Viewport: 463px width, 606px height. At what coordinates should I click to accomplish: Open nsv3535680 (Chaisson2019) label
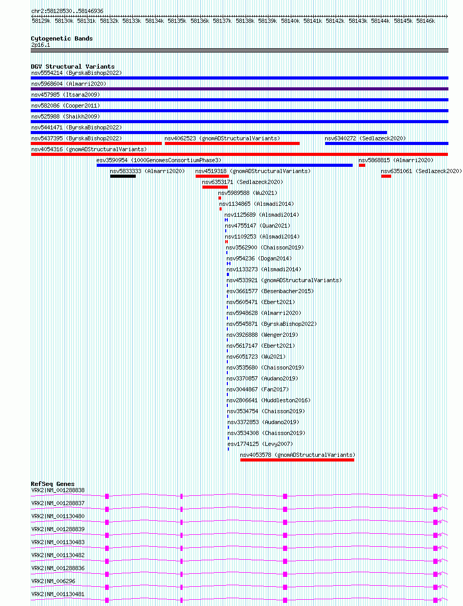[265, 367]
